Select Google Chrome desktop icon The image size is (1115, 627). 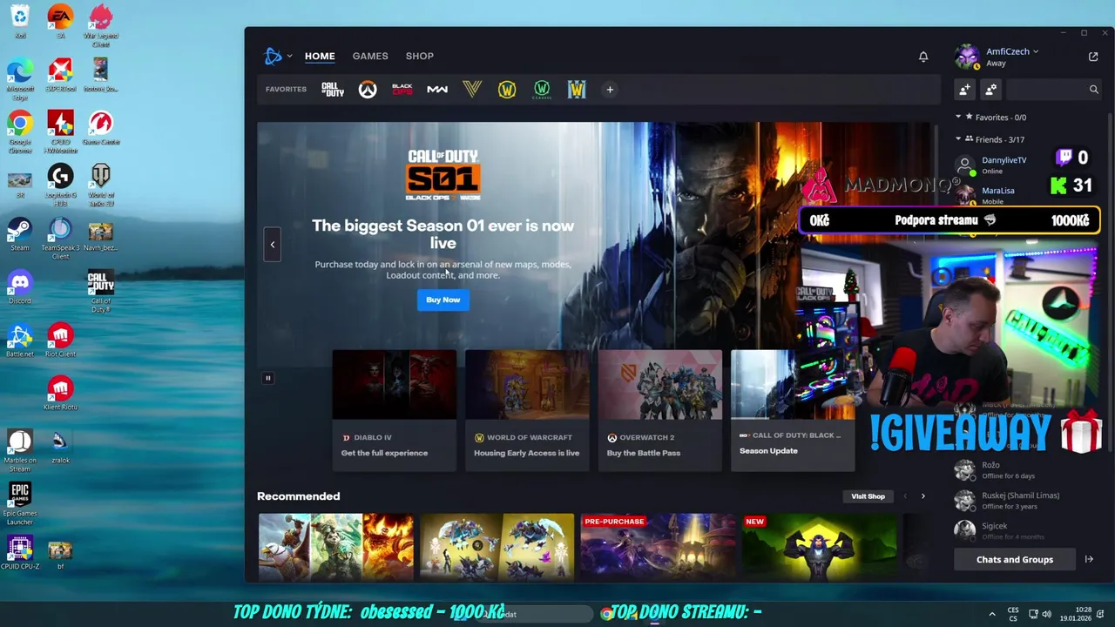pyautogui.click(x=20, y=132)
